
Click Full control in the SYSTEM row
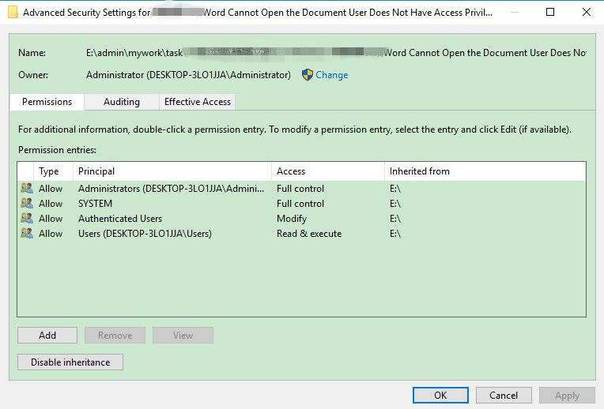[300, 204]
